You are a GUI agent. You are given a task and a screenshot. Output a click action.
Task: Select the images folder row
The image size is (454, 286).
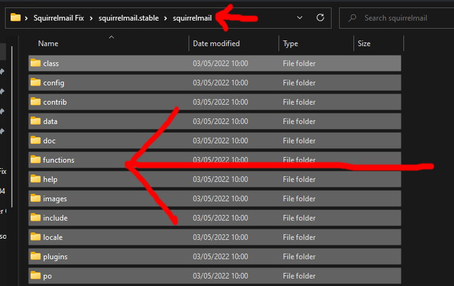click(x=214, y=199)
